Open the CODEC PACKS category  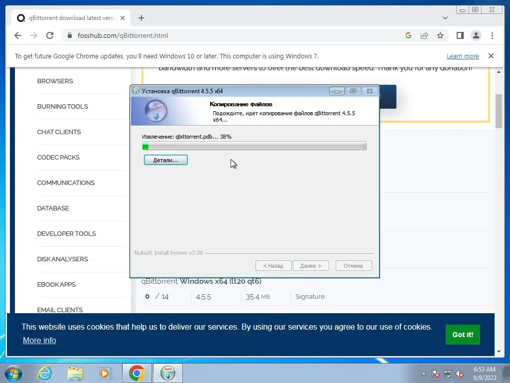58,157
